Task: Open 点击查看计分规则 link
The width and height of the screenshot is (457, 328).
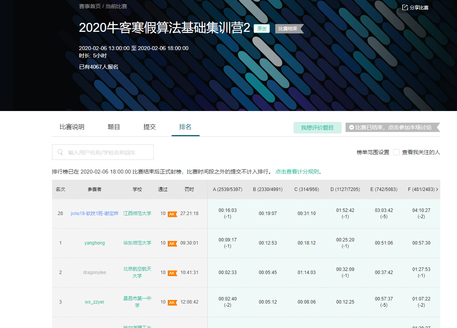Action: tap(299, 172)
